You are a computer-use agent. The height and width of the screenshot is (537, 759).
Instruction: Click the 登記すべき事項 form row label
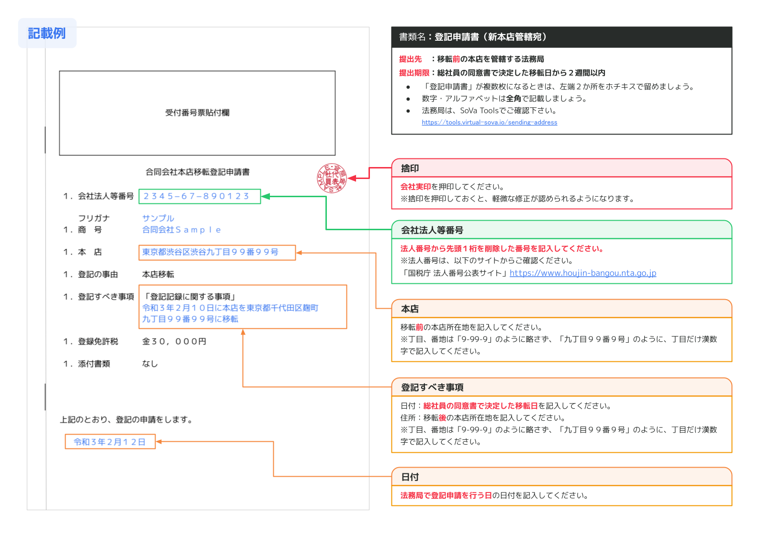[106, 297]
